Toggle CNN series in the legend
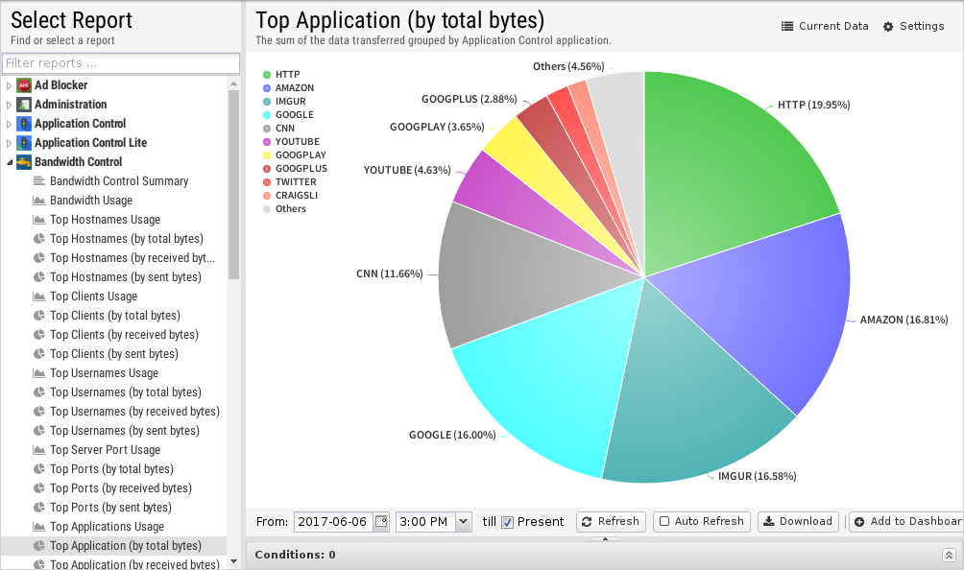Image resolution: width=964 pixels, height=570 pixels. [x=279, y=129]
